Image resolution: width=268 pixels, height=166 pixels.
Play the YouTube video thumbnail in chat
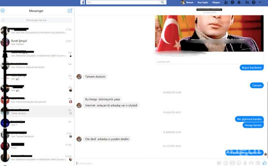(x=209, y=33)
